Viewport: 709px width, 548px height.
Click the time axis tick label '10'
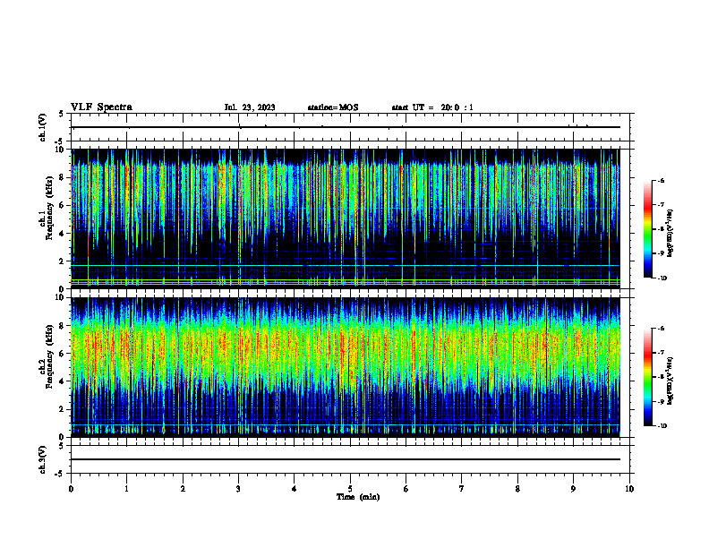click(x=629, y=489)
